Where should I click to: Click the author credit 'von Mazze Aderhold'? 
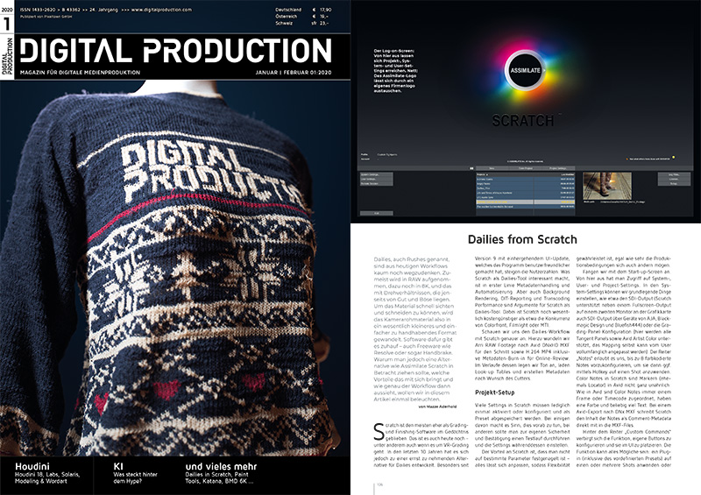(437, 407)
